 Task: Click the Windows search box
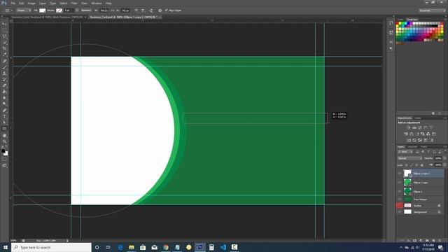coord(51,247)
